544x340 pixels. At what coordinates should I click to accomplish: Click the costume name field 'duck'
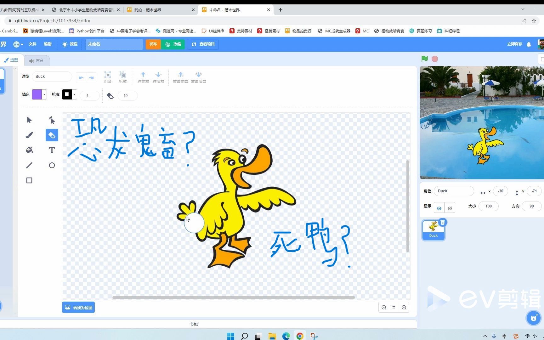[52, 76]
